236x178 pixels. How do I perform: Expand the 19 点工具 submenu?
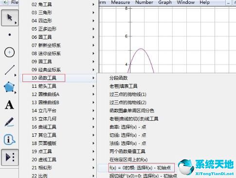coord(58,151)
